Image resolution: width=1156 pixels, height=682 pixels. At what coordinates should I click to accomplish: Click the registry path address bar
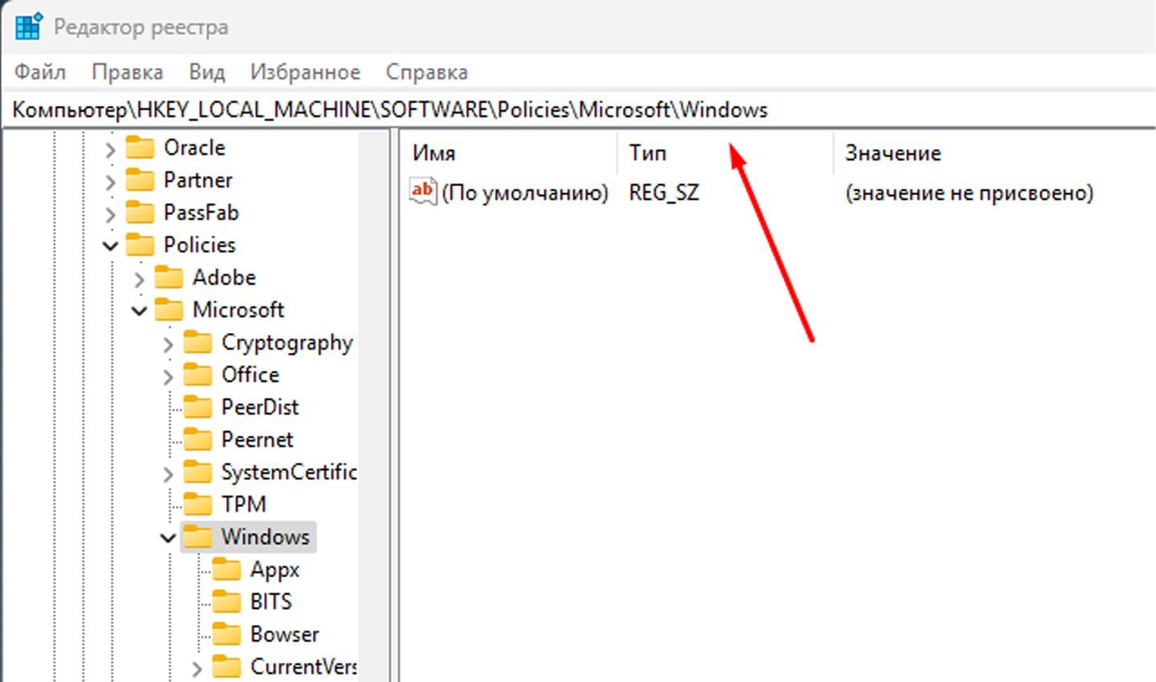pyautogui.click(x=578, y=110)
